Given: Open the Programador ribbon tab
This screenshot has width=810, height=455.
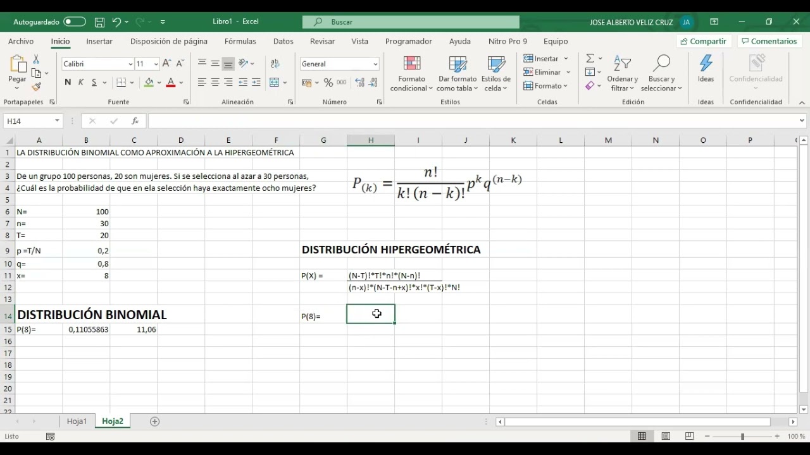Looking at the screenshot, I should pos(408,41).
